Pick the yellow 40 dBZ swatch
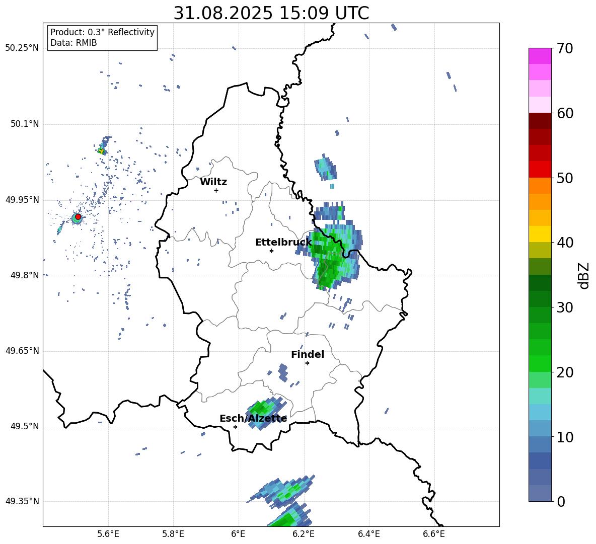This screenshot has width=596, height=544. (540, 234)
